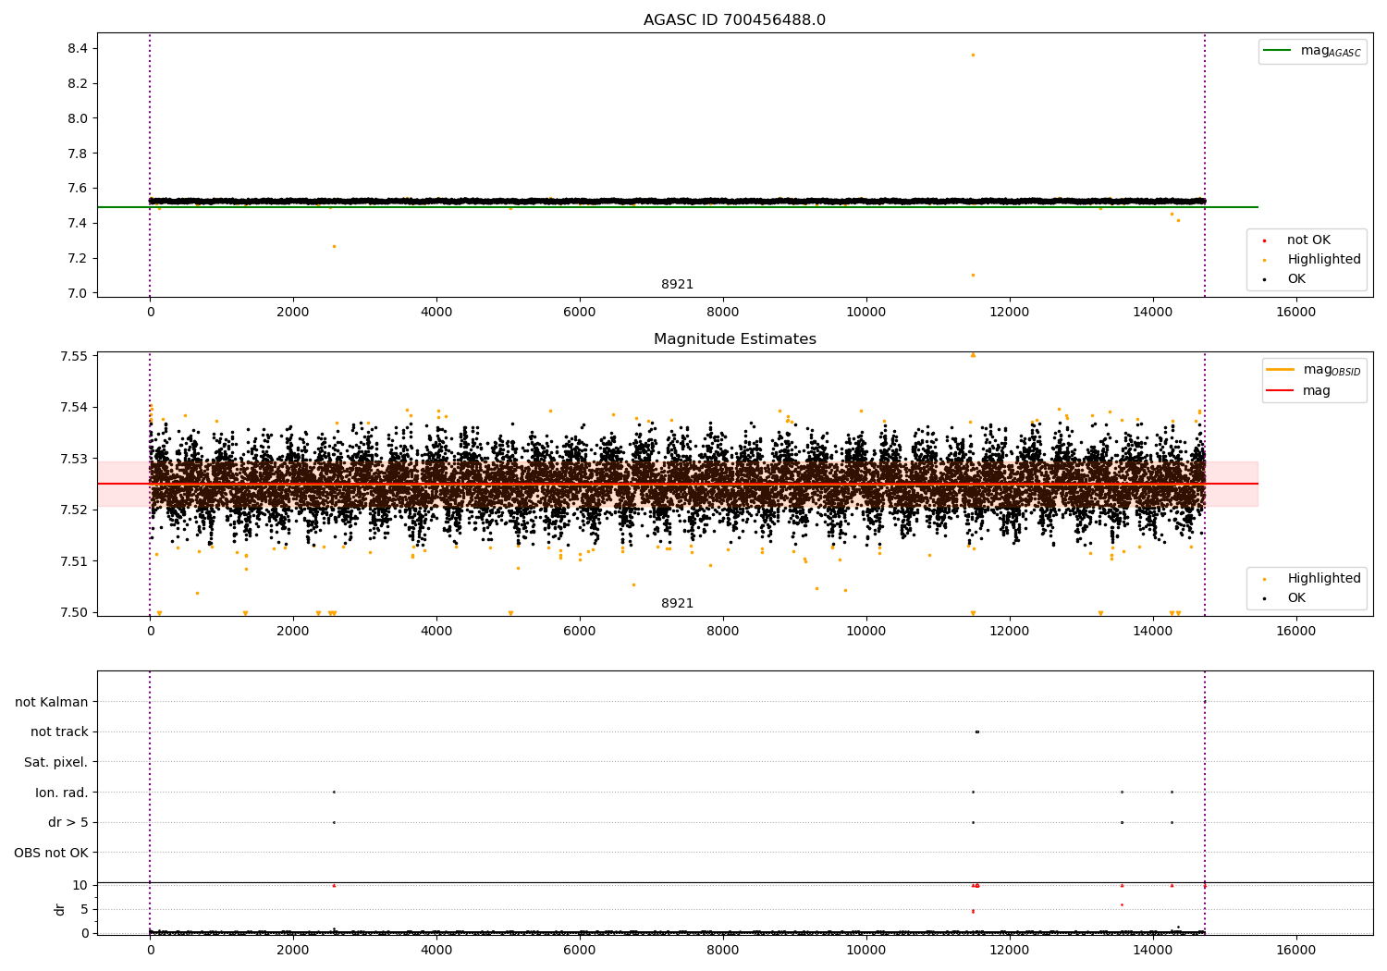Select "not OK" entry in top plot legend

1308,240
